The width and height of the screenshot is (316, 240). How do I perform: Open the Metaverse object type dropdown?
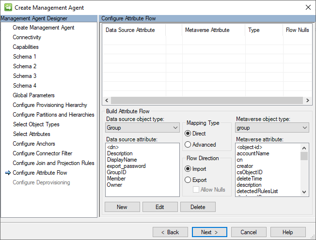(272, 128)
